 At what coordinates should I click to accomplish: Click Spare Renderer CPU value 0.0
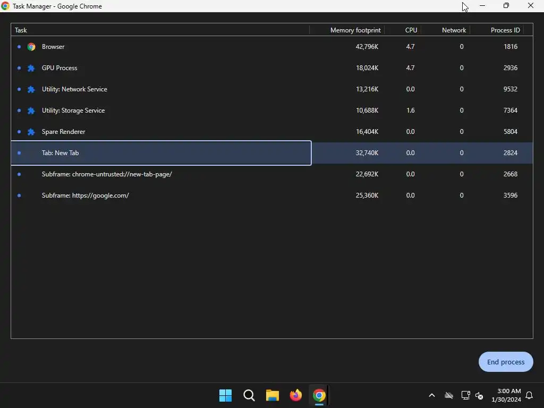[x=411, y=132]
